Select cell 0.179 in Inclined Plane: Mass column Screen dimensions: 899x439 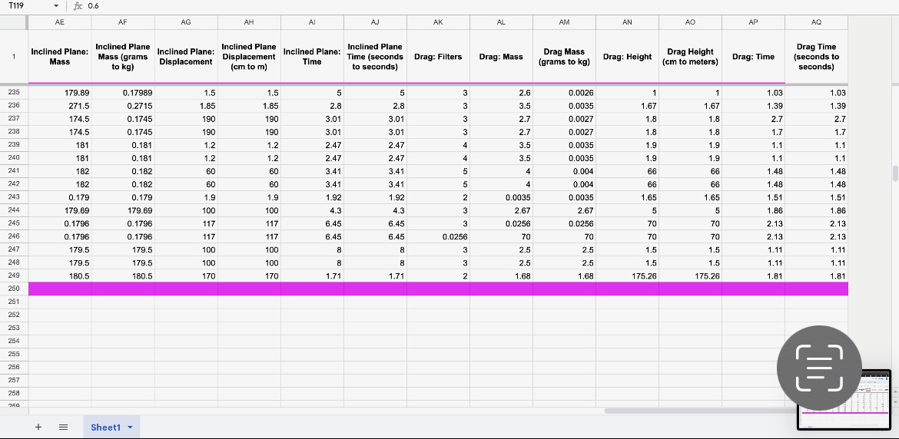[60, 197]
